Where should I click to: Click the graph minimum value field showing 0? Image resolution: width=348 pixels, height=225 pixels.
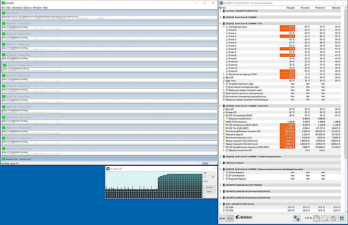pyautogui.click(x=209, y=196)
